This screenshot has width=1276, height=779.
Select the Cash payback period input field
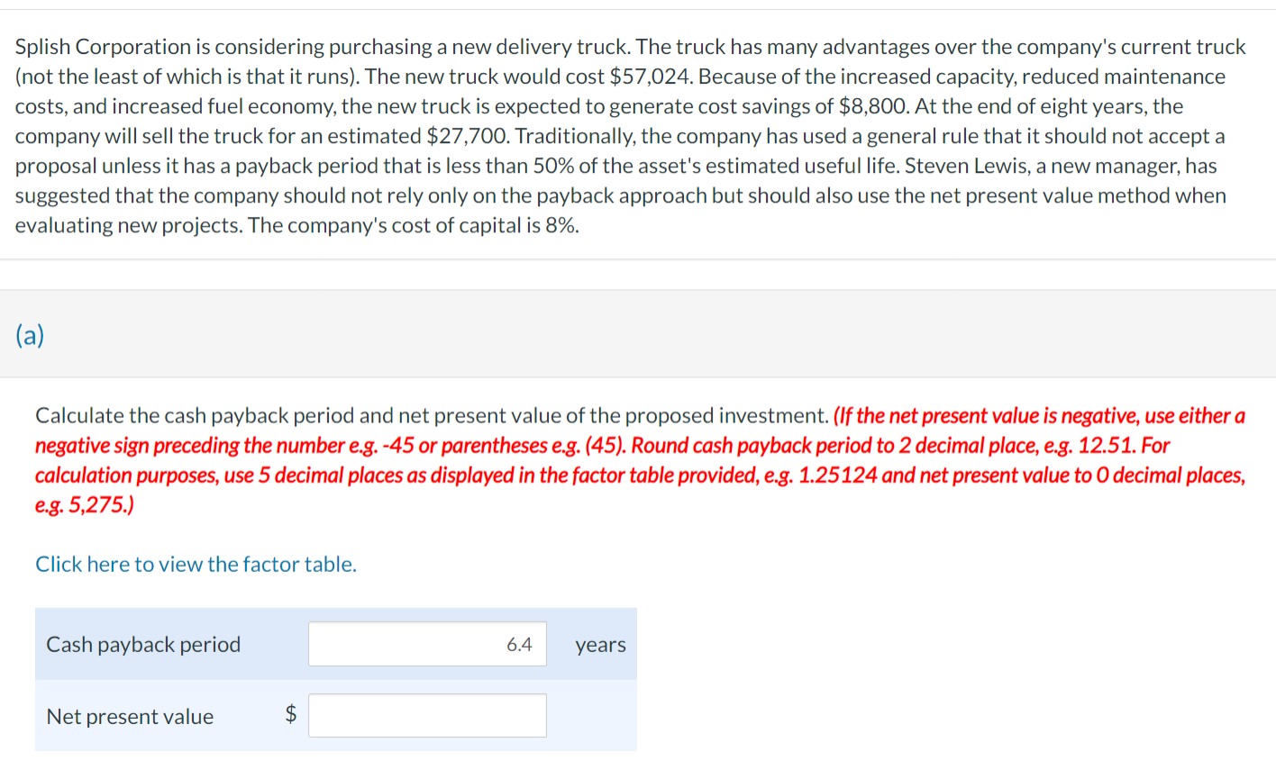[x=427, y=644]
